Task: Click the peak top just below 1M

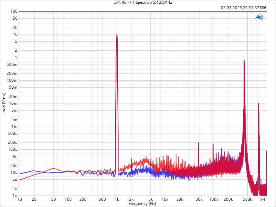Action: coord(258,103)
